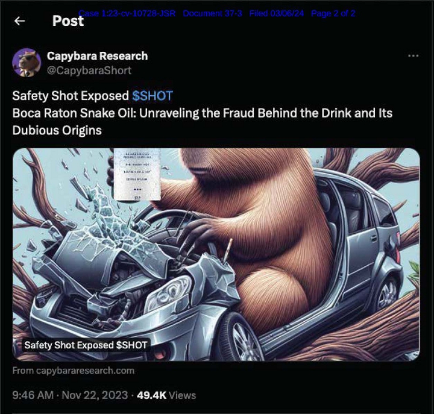Click the Filed 03/06/24 header label

click(x=277, y=13)
